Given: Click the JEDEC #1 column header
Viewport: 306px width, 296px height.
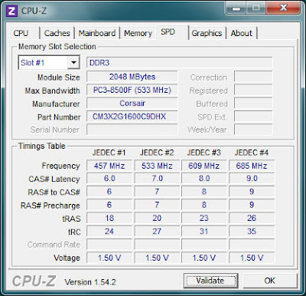Looking at the screenshot, I should 109,153.
